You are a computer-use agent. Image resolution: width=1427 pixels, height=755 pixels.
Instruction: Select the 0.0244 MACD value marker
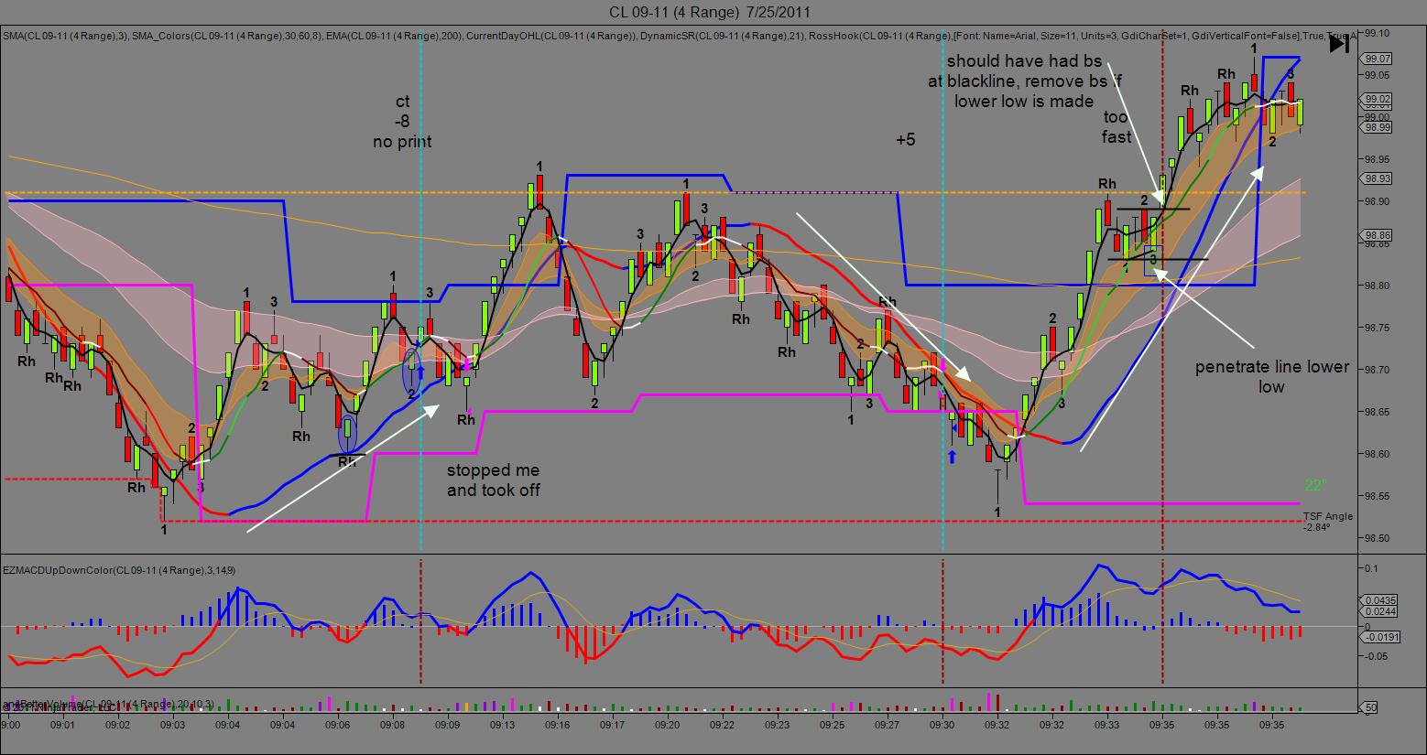1381,611
